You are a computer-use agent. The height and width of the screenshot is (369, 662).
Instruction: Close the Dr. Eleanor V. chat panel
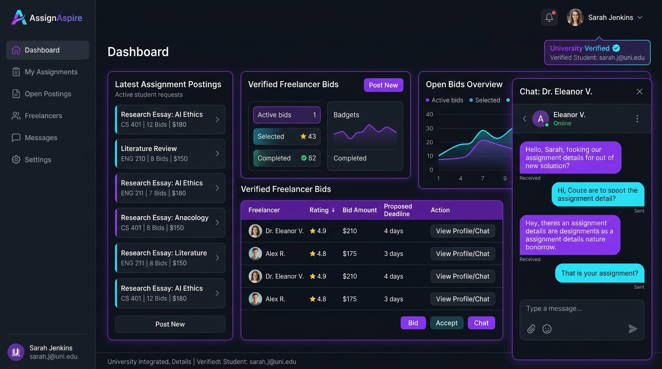(x=639, y=91)
